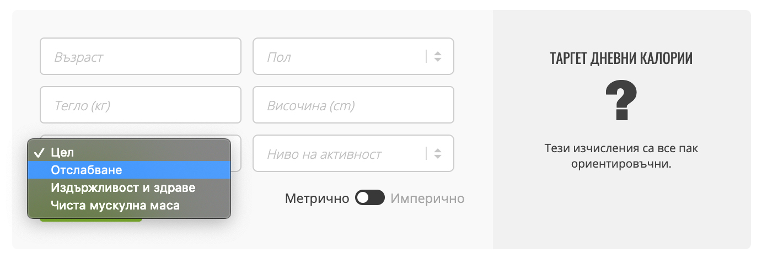Screen dimensions: 762x263
Task: Click the green button below the dropdown list
Action: [x=91, y=220]
